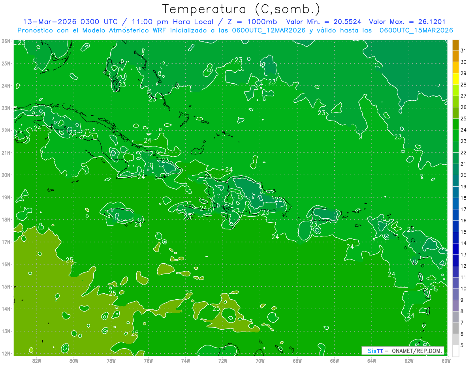Image resolution: width=474 pixels, height=366 pixels.
Task: Click the 19N latitude axis label
Action: coord(6,197)
